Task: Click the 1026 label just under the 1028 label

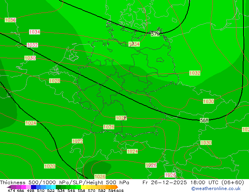Action: tap(109, 127)
